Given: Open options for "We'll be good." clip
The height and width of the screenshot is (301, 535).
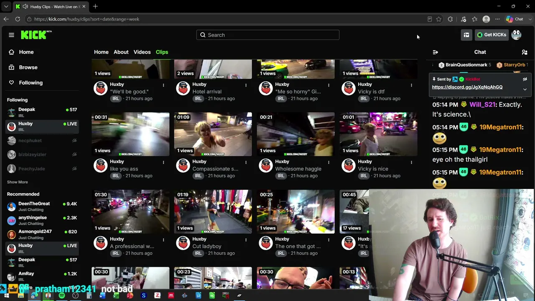Looking at the screenshot, I should 163,85.
